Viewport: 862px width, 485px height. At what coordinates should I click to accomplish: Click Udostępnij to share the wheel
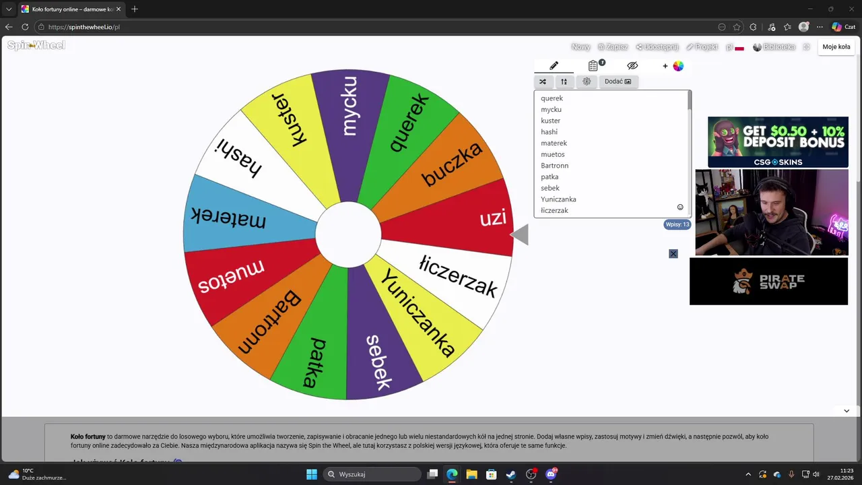tap(657, 47)
